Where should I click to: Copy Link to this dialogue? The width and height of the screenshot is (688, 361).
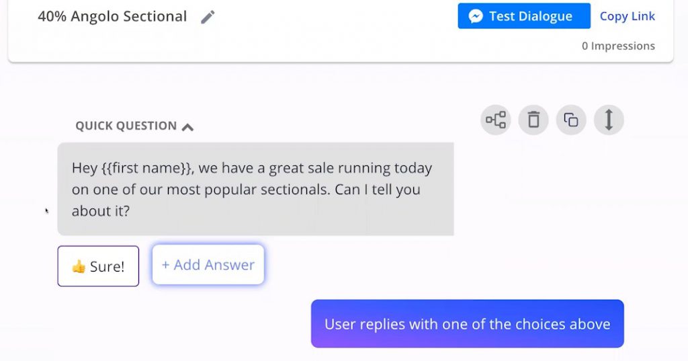coord(627,16)
